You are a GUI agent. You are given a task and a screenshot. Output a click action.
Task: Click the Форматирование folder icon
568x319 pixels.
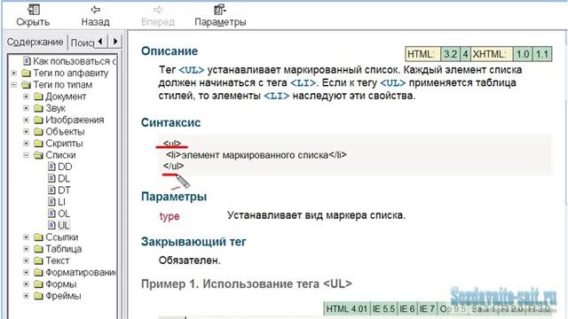click(38, 272)
